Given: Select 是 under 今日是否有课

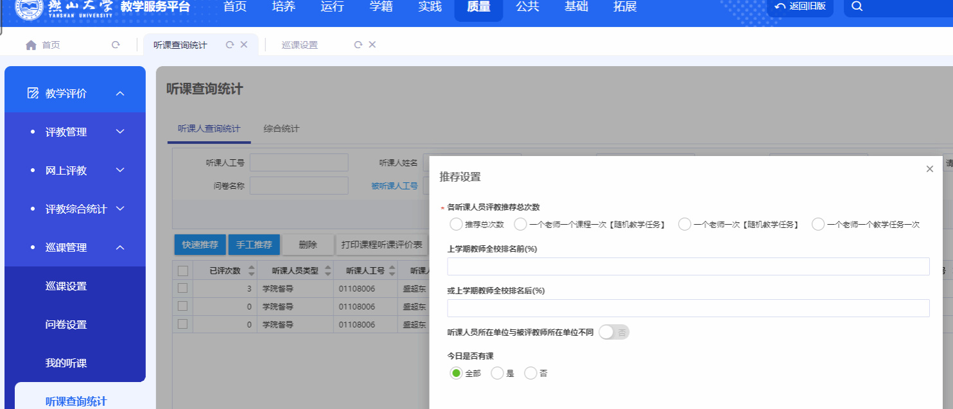Looking at the screenshot, I should point(497,373).
